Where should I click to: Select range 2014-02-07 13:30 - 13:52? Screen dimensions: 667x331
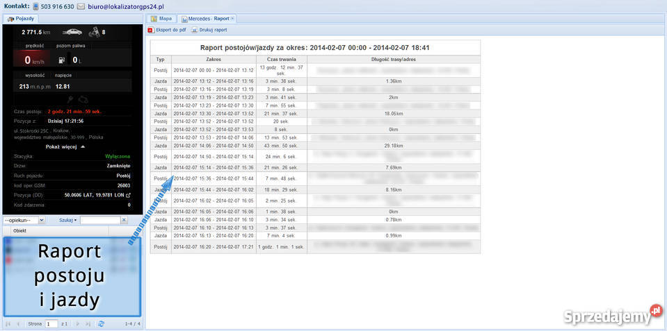click(x=214, y=113)
